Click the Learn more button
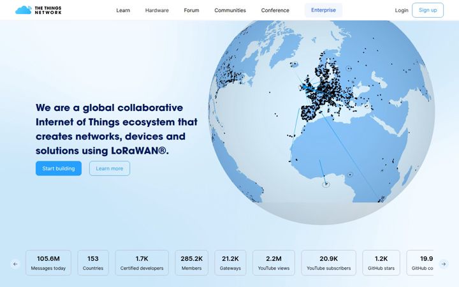 110,168
